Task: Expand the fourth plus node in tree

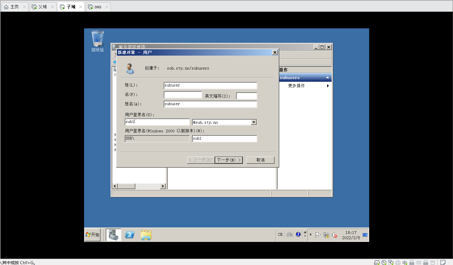Action: point(115,150)
